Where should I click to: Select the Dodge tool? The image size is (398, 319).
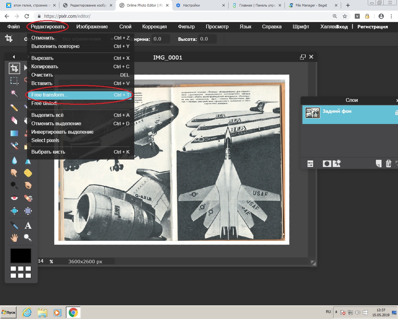pos(14,185)
